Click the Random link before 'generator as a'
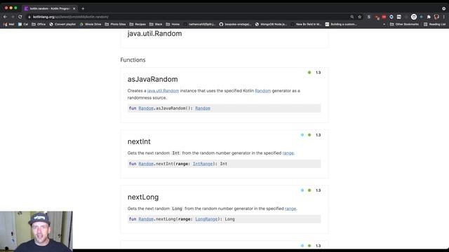 tap(263, 91)
